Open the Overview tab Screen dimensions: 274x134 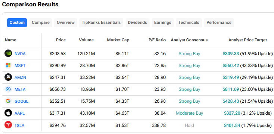[65, 23]
